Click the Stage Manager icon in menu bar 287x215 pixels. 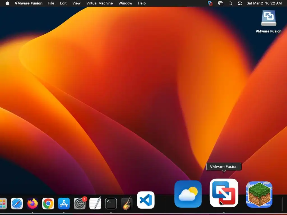point(221,3)
